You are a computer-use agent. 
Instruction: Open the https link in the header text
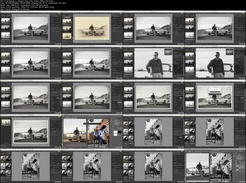tap(15, 9)
